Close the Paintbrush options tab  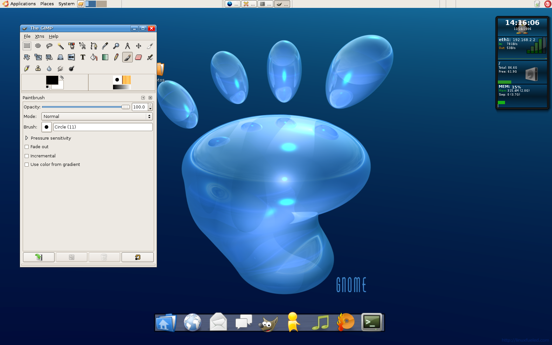(x=150, y=98)
